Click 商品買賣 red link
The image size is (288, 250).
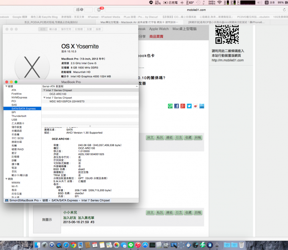click(x=156, y=36)
